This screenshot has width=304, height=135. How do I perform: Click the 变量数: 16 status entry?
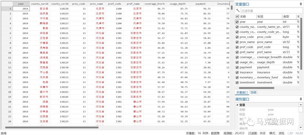tap(193, 133)
